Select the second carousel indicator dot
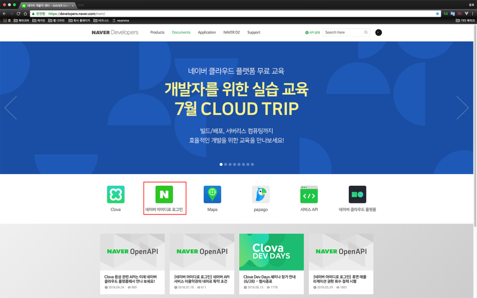The image size is (477, 298). 225,164
